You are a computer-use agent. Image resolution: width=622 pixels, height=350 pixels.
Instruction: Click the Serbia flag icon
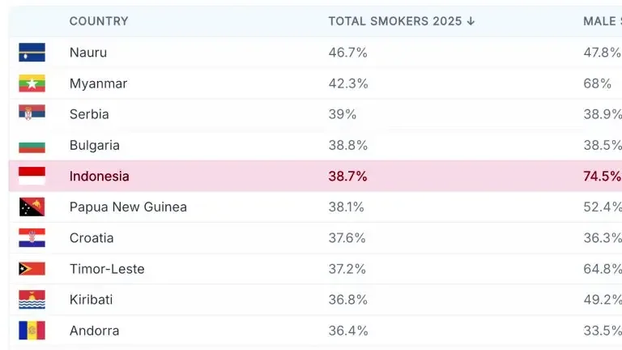click(x=32, y=114)
